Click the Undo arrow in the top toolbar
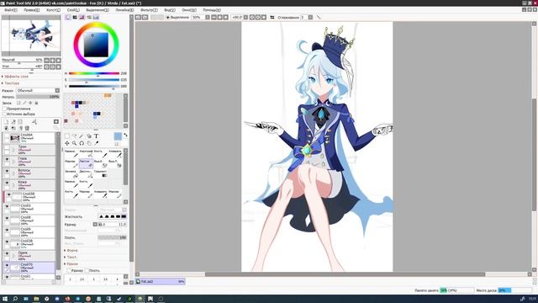Viewport: 538px width, 303px height. click(x=138, y=17)
